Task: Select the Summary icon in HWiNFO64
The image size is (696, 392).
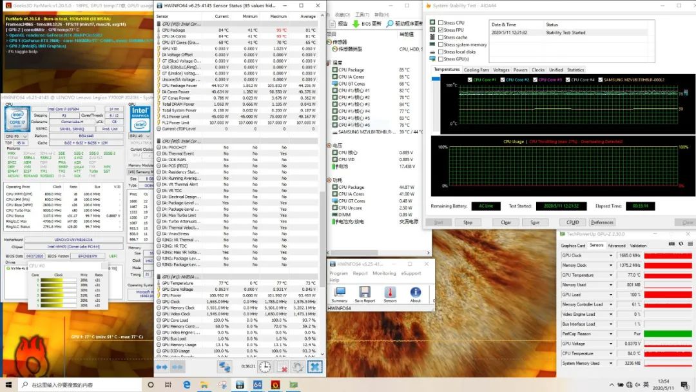Action: click(340, 292)
